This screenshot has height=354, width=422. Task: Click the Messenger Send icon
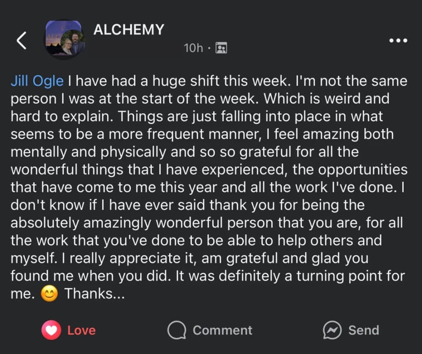click(332, 330)
